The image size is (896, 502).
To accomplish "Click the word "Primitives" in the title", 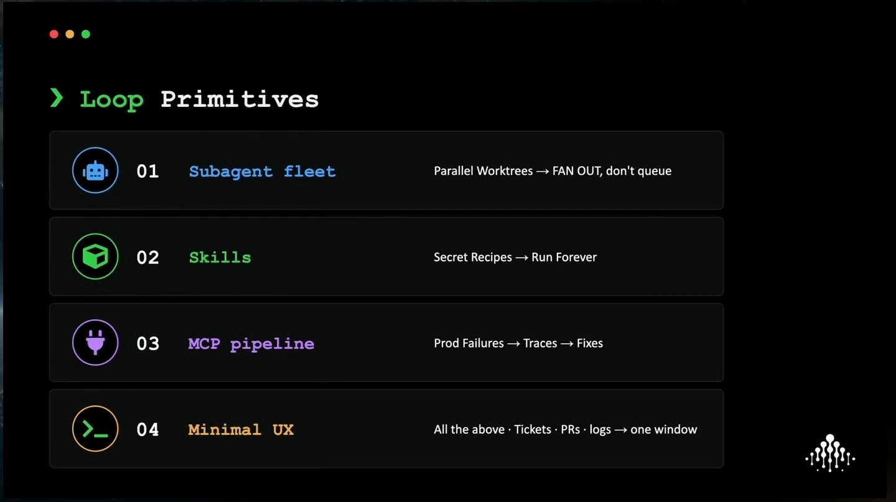I will point(240,99).
